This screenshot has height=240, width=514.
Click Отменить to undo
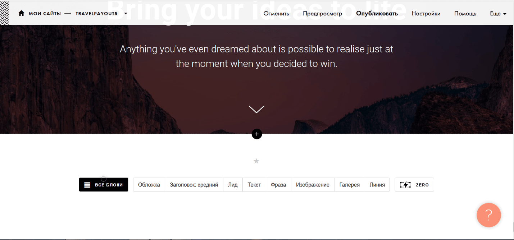[x=276, y=14]
